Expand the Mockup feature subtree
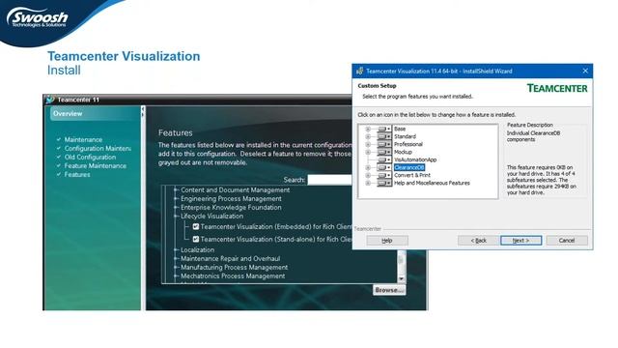The width and height of the screenshot is (618, 348). click(368, 152)
